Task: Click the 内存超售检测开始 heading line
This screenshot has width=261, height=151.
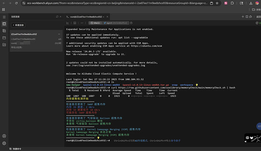Action: tap(77, 99)
